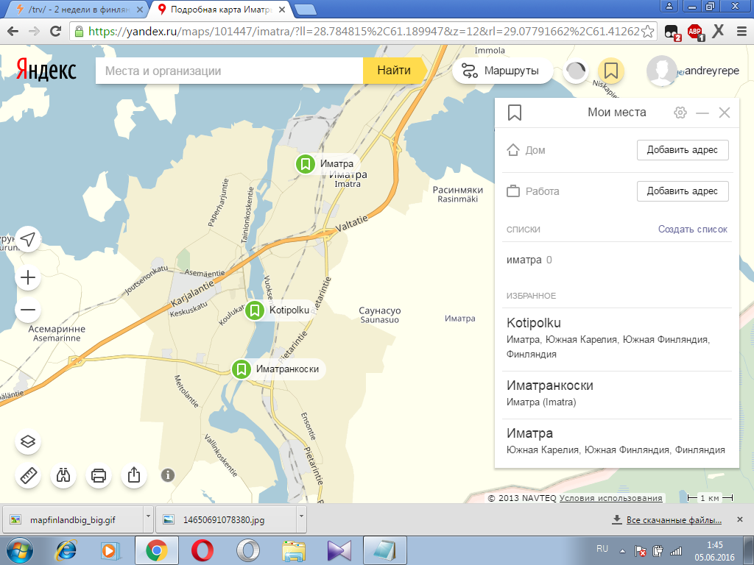This screenshot has height=565, width=754.
Task: Open My Places panel settings gear
Action: pos(680,113)
